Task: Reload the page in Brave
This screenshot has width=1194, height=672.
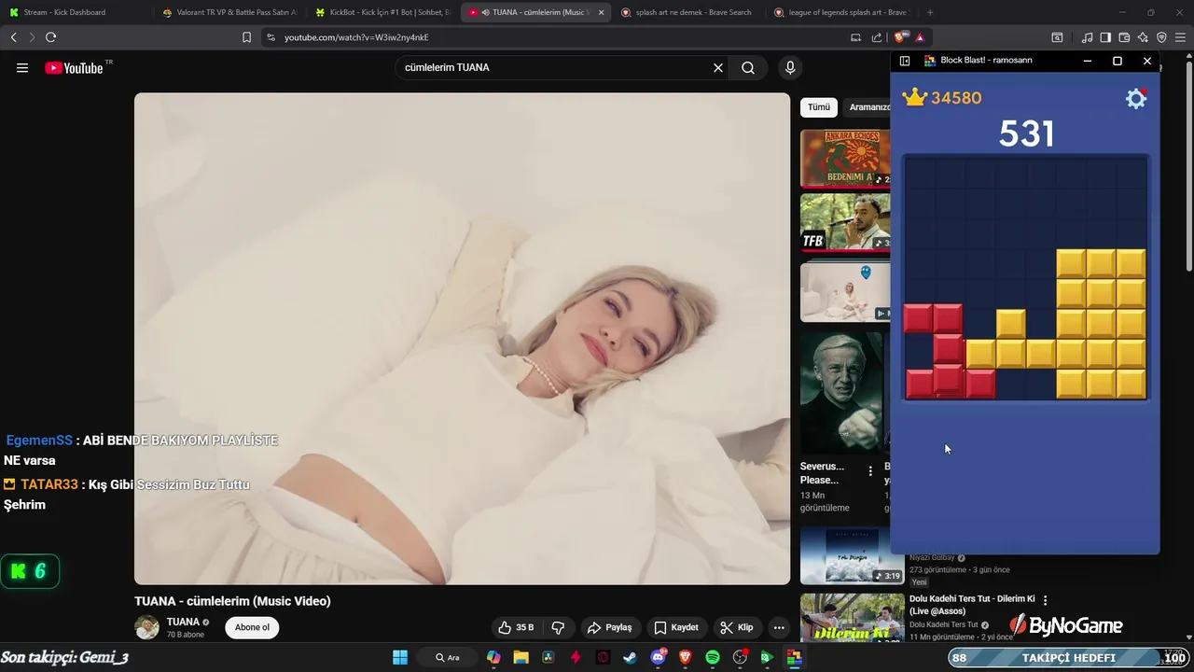Action: click(50, 37)
